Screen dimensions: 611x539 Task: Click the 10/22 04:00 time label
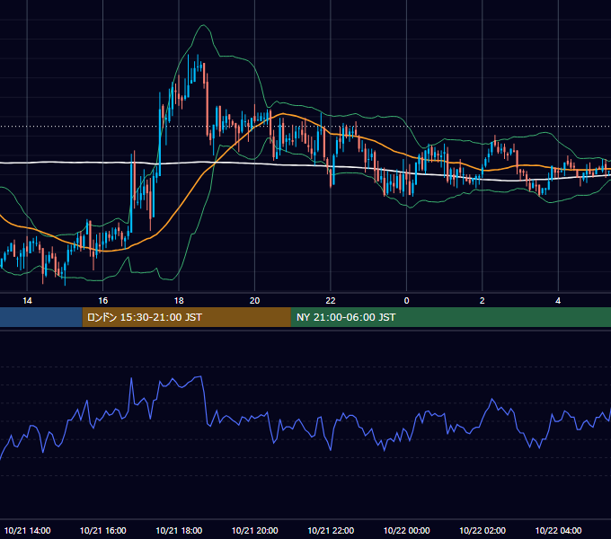coord(558,530)
